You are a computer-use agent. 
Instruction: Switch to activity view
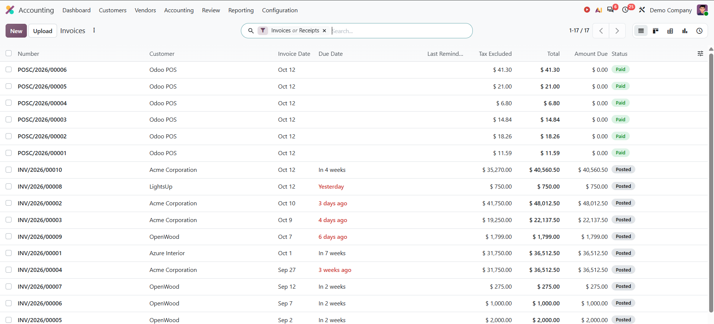[699, 31]
